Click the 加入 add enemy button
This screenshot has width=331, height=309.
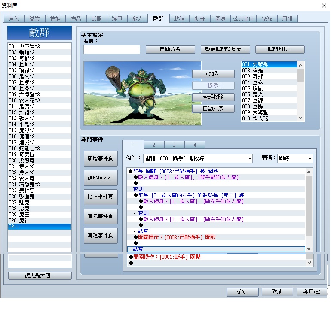pos(213,74)
